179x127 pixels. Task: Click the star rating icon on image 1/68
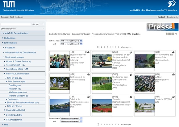tap(88, 52)
